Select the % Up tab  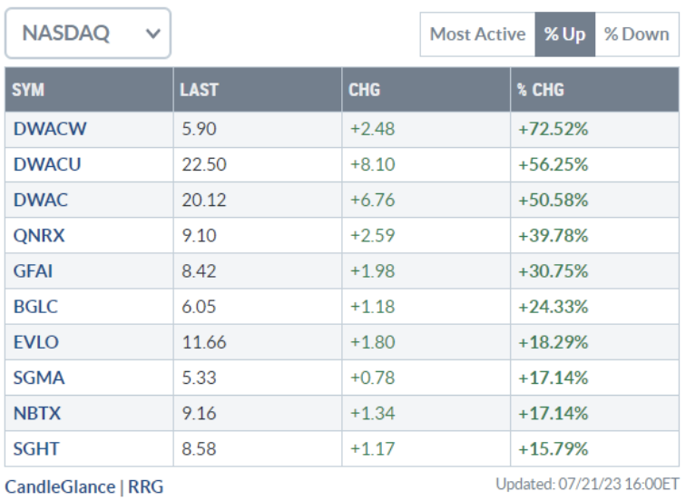pyautogui.click(x=564, y=34)
